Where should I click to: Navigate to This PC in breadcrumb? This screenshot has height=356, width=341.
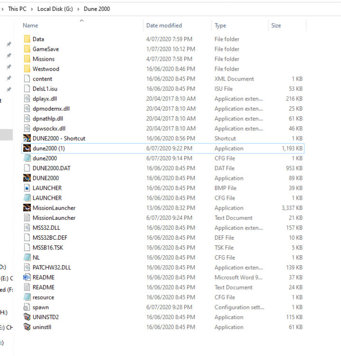(x=18, y=9)
